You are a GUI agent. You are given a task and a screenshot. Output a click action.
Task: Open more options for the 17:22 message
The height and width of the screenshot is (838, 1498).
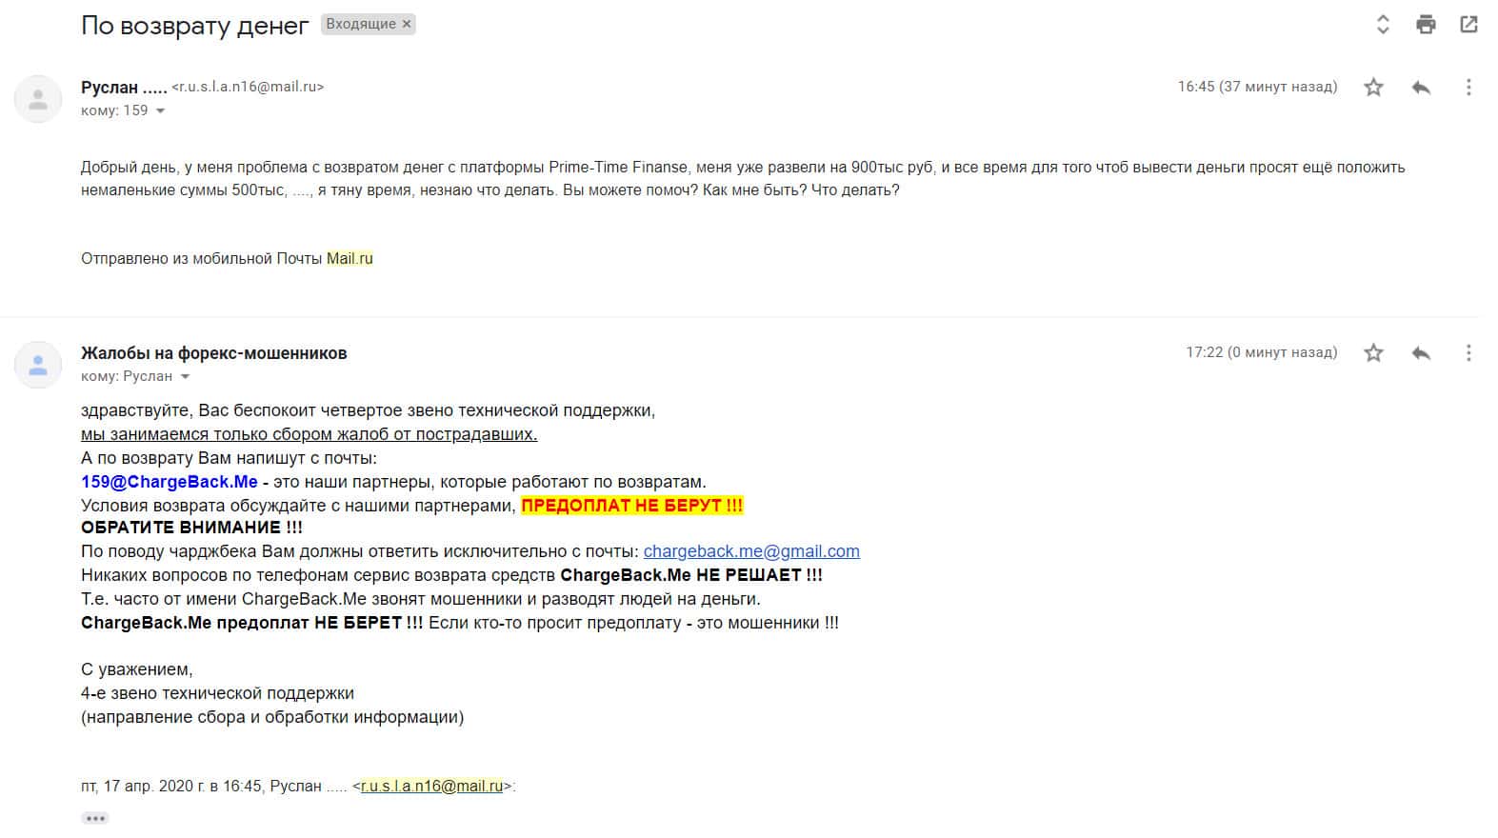click(1468, 353)
